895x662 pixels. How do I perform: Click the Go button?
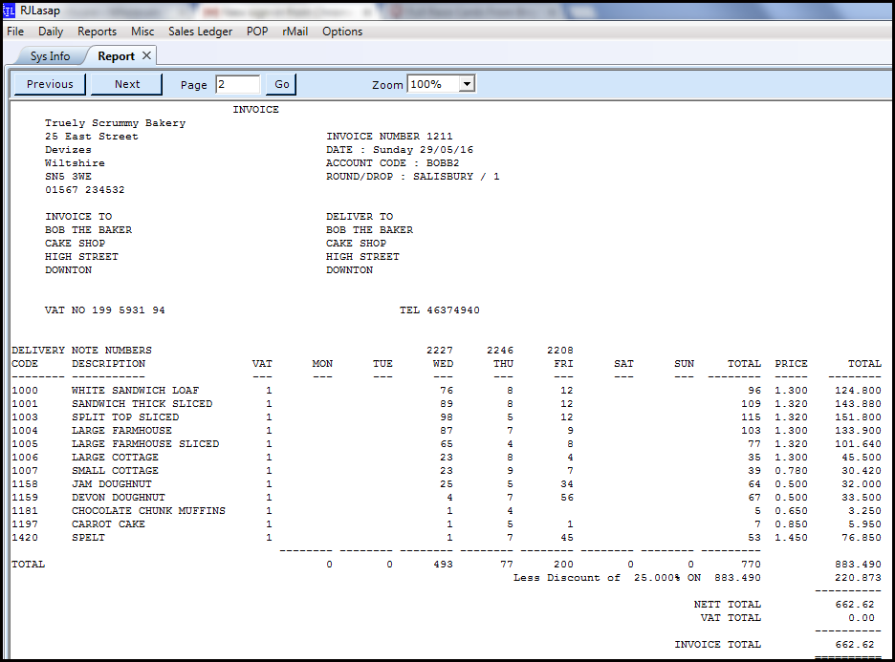(x=282, y=84)
